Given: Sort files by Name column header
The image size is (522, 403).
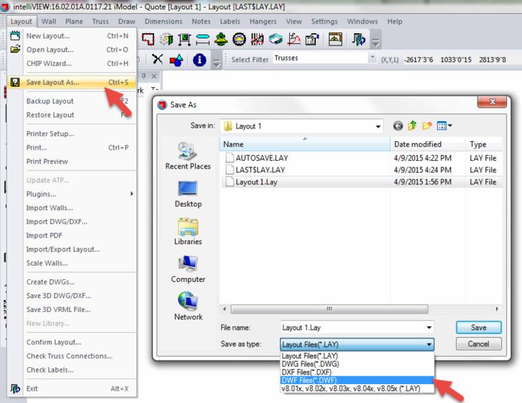Looking at the screenshot, I should coord(305,144).
